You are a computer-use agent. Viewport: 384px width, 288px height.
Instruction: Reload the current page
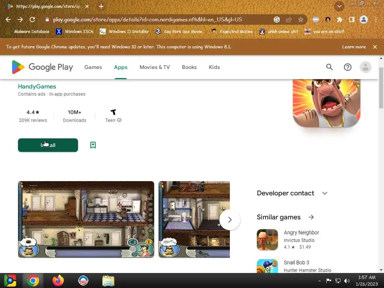32,19
